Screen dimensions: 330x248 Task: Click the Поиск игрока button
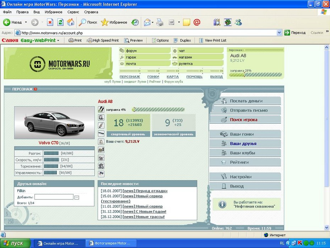point(243,120)
